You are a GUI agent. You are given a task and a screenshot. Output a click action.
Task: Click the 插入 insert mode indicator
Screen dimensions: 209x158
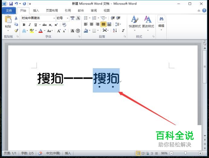68,153
